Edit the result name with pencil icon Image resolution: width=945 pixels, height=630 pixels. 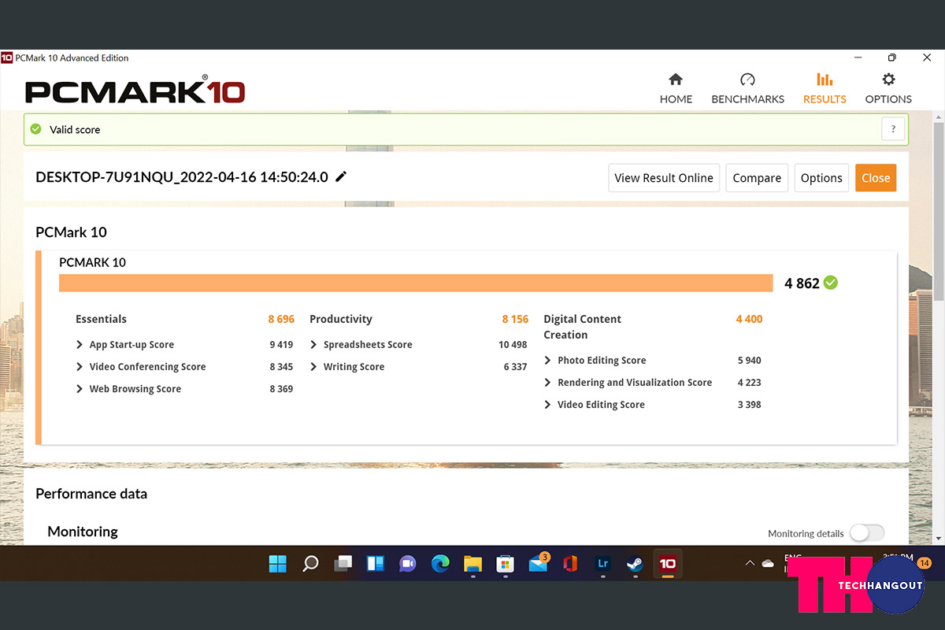pos(341,176)
